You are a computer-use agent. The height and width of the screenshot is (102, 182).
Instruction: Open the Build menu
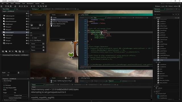(x=12, y=3)
